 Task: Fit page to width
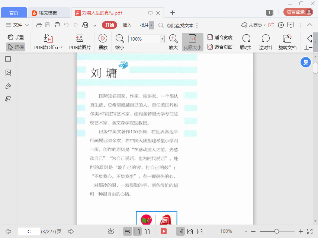pos(220,37)
